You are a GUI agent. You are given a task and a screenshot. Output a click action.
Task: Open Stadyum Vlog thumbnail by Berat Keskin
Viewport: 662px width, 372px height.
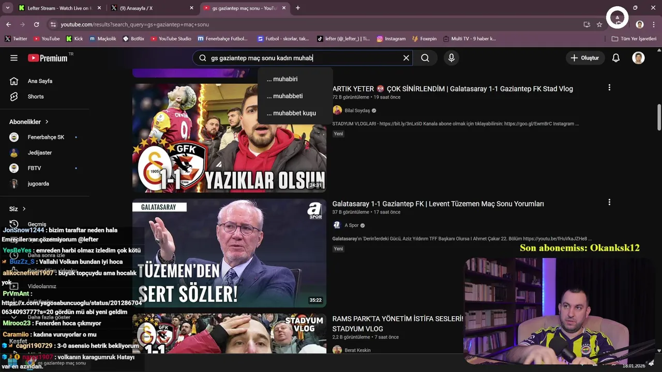click(229, 334)
